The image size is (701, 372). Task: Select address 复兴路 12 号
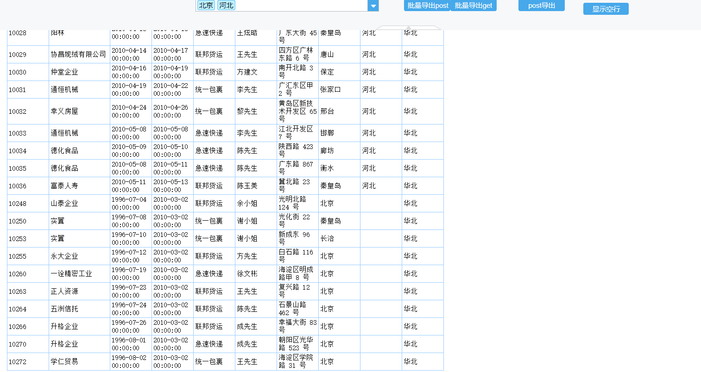tap(297, 291)
